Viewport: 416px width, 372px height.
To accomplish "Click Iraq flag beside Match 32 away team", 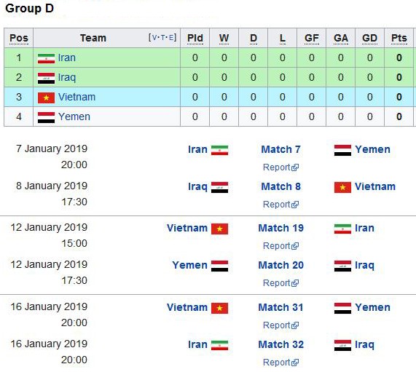I will (x=342, y=346).
